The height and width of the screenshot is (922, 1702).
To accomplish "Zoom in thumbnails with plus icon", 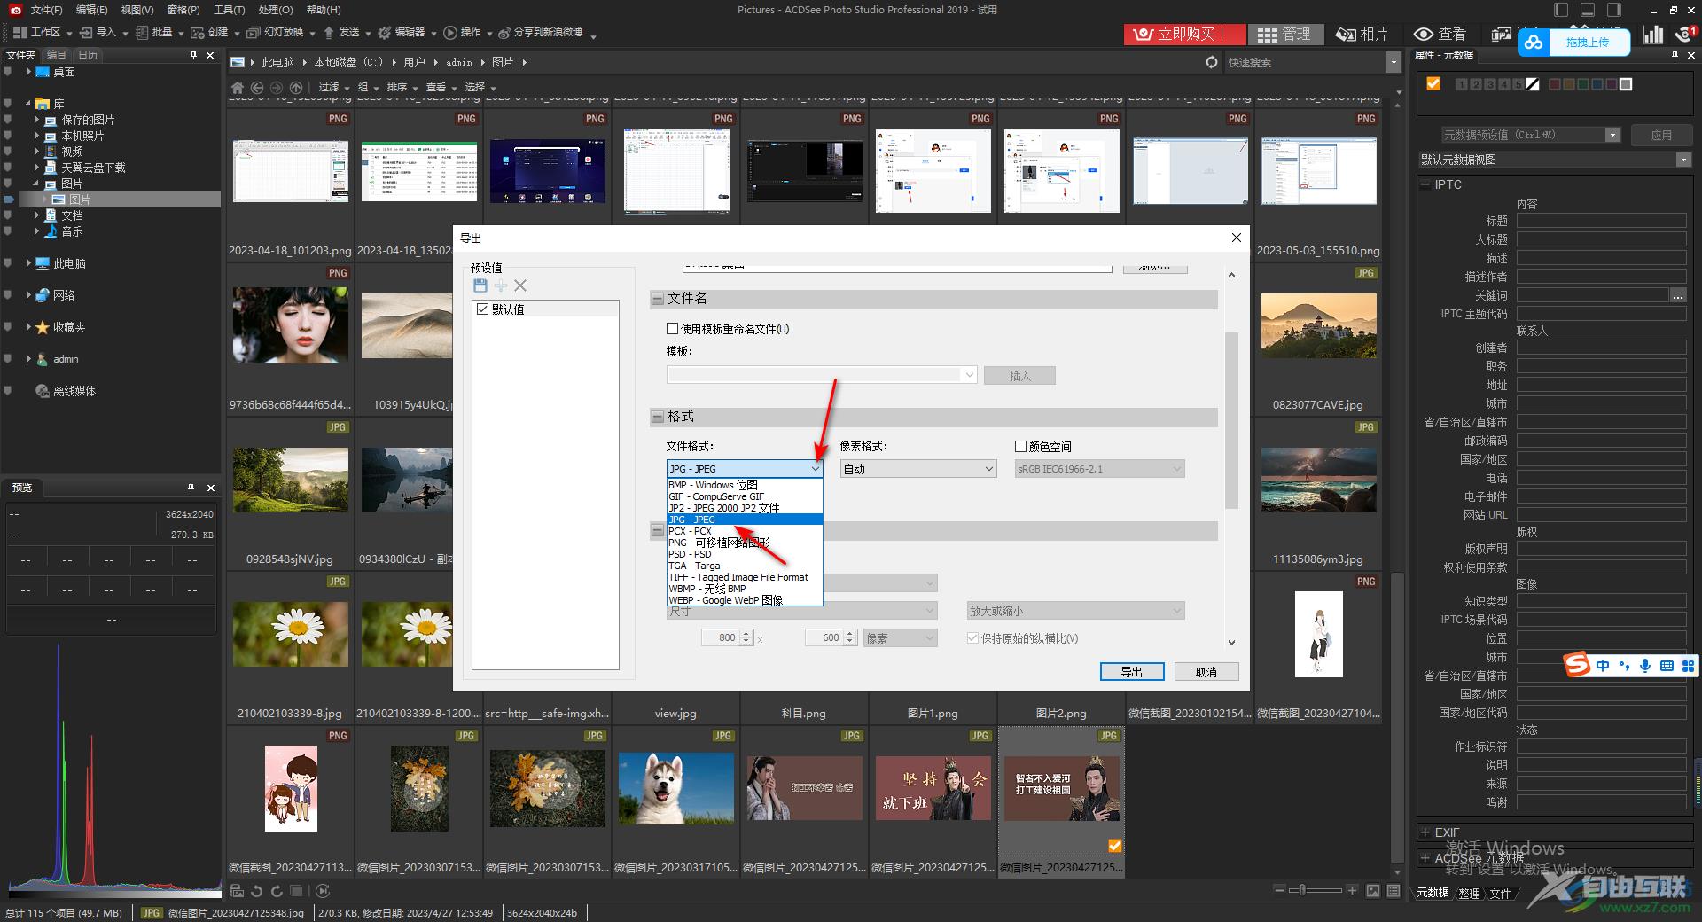I will tap(1352, 890).
